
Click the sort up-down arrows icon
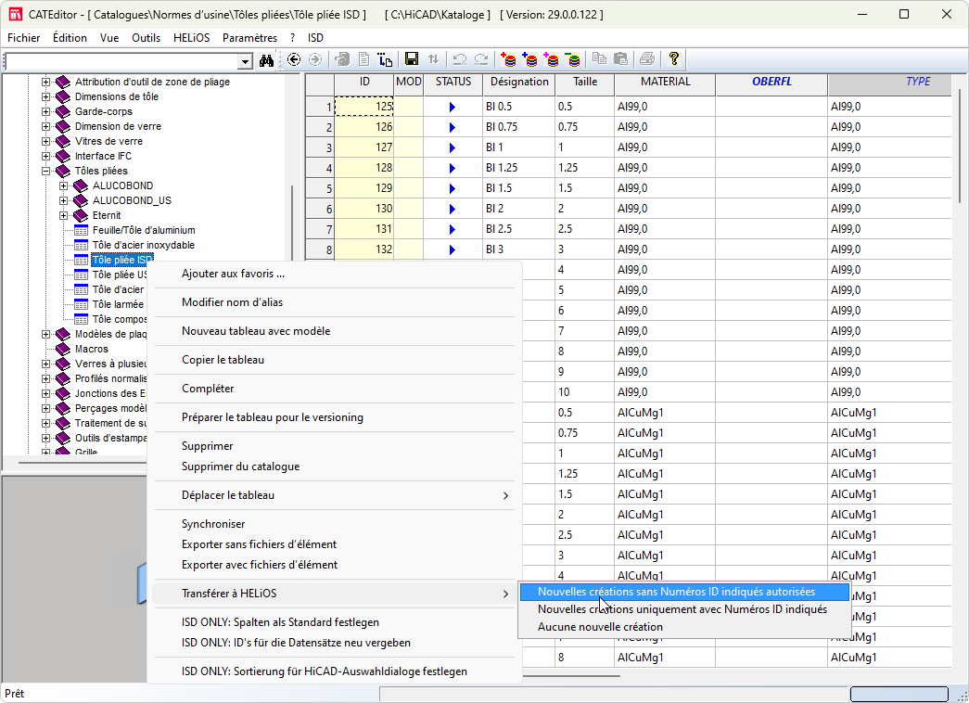tap(433, 59)
